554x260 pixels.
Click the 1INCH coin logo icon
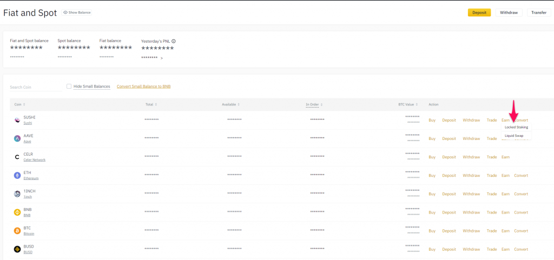(17, 194)
